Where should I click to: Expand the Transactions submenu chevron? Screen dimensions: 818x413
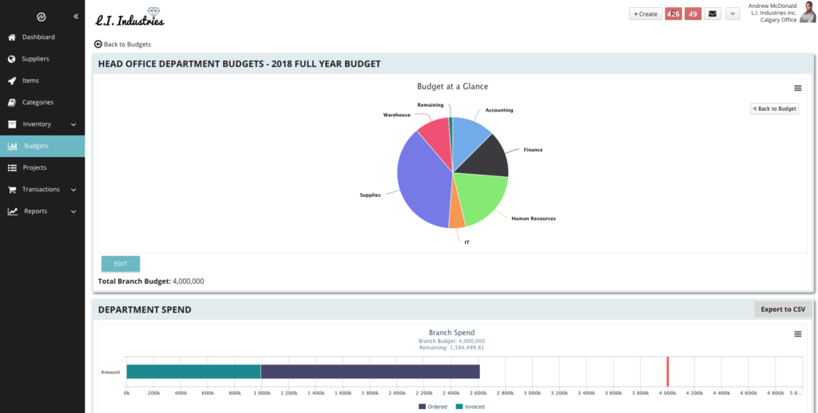[x=73, y=190]
